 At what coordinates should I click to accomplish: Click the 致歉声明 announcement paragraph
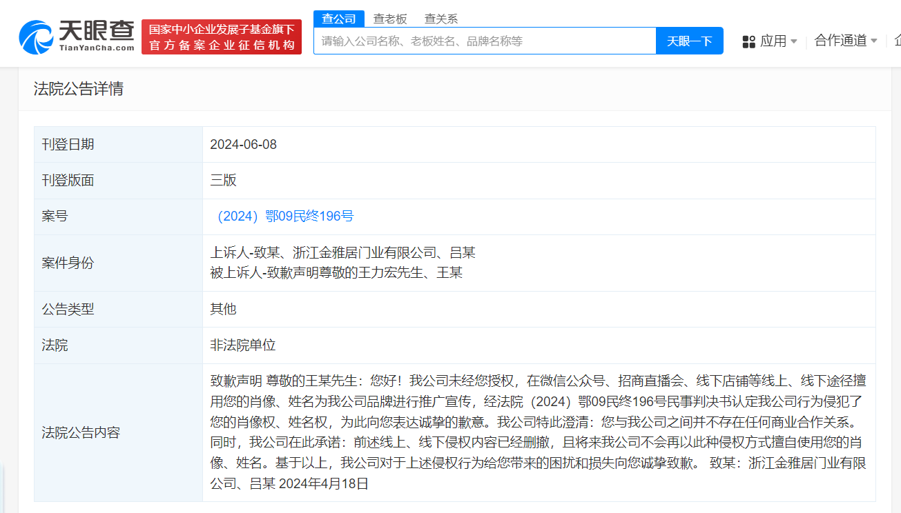(539, 432)
